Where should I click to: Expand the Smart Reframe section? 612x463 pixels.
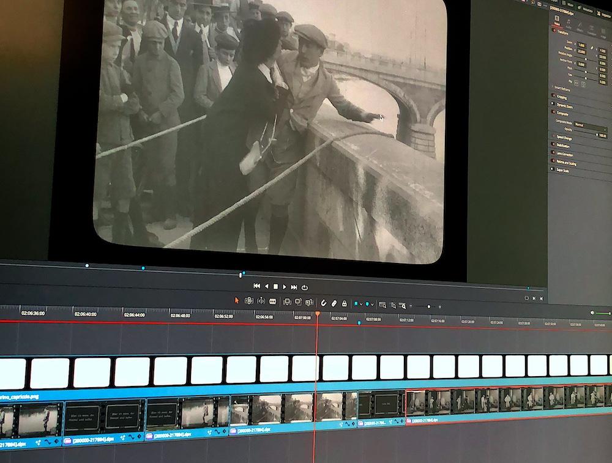pos(562,89)
